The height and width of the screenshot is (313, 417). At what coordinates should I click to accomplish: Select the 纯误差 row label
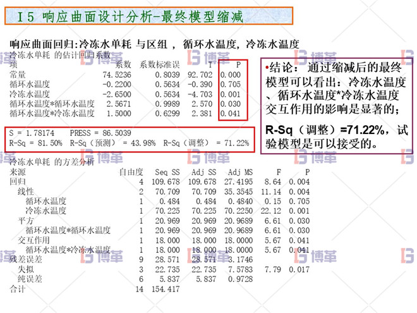pos(30,278)
